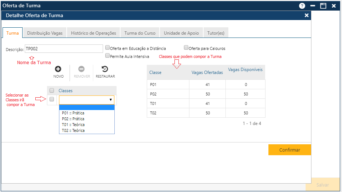The height and width of the screenshot is (192, 342).
Task: Maximize the Oferta de Turma window
Action: click(x=323, y=6)
